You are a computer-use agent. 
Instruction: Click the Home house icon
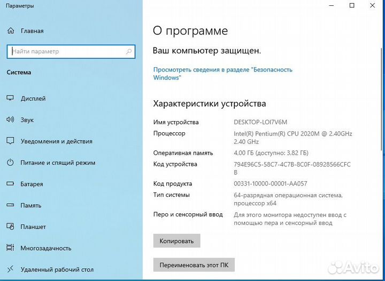[11, 31]
